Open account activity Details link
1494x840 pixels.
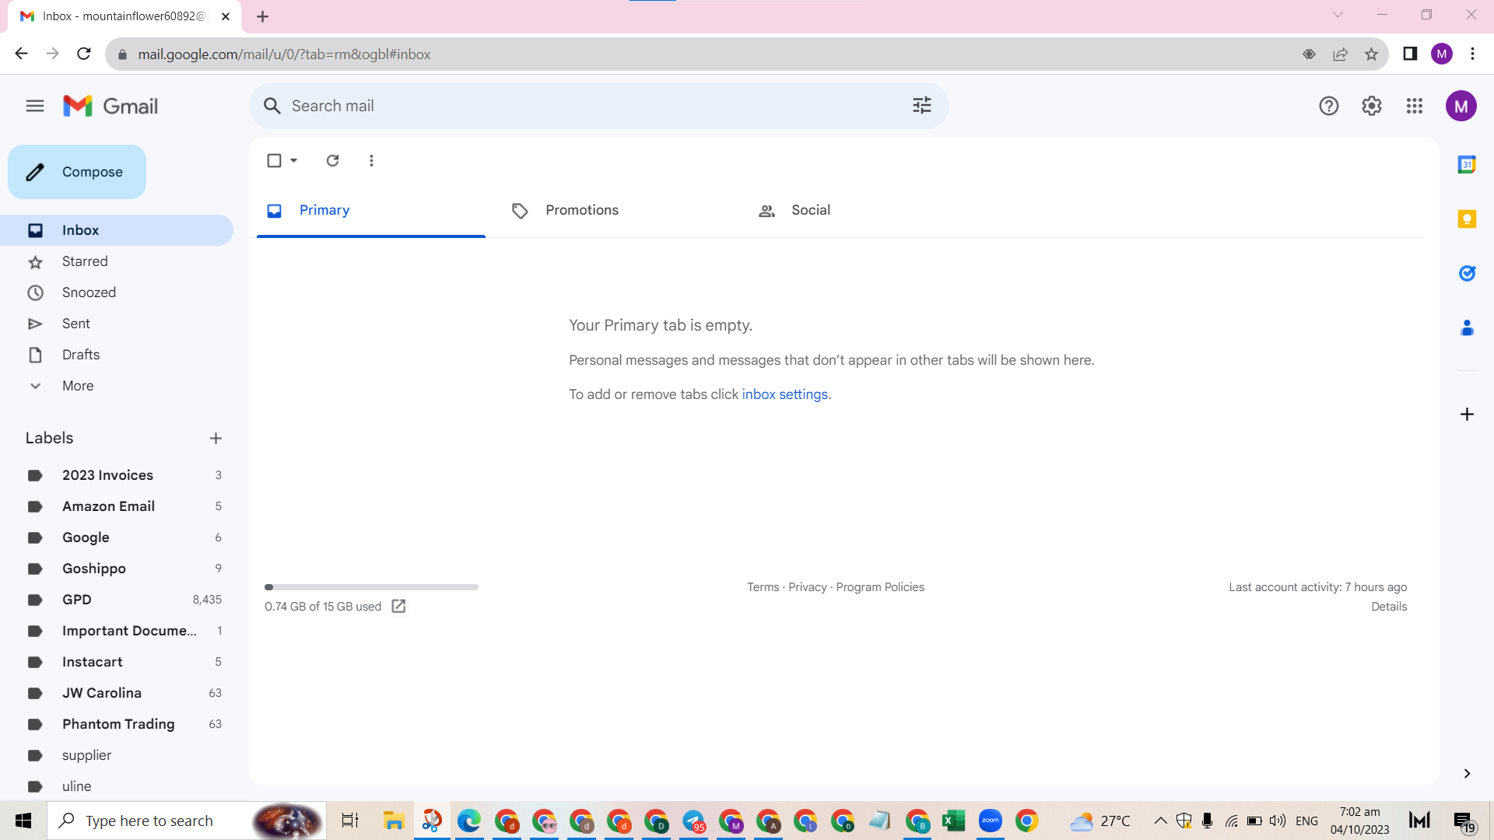[x=1389, y=607]
